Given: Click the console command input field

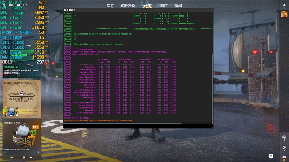Looking at the screenshot, I should [x=137, y=126].
